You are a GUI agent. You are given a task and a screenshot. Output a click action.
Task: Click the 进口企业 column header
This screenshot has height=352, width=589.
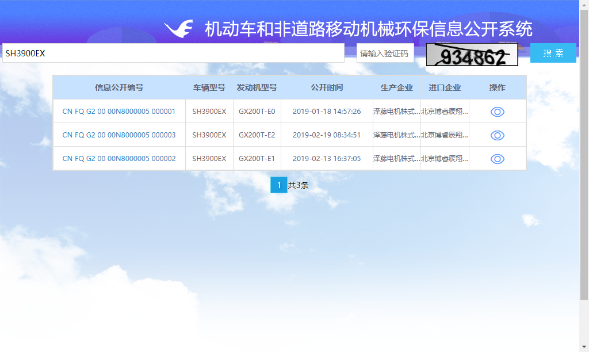(445, 87)
